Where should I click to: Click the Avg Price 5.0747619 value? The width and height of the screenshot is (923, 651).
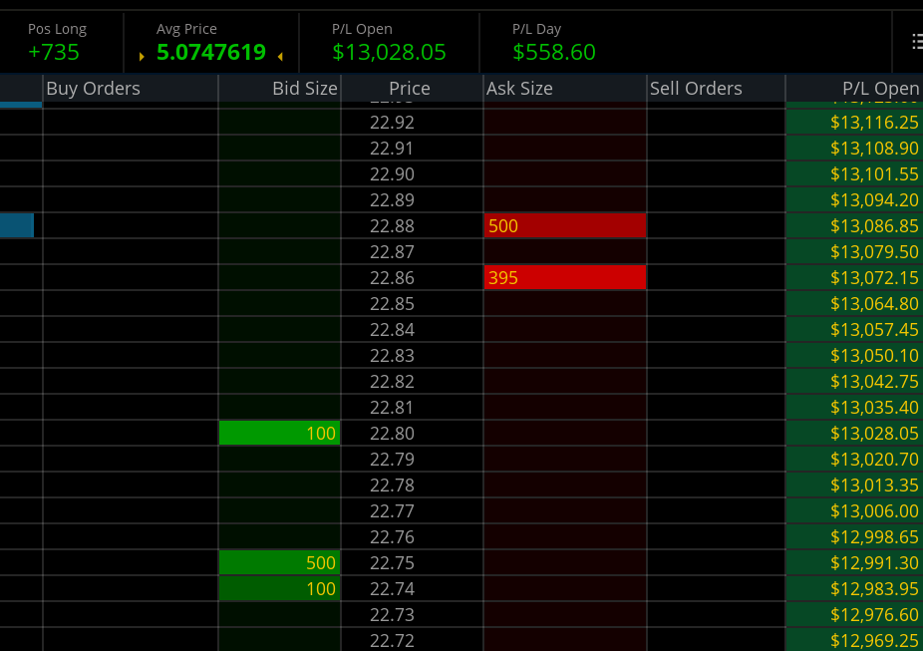(x=211, y=53)
